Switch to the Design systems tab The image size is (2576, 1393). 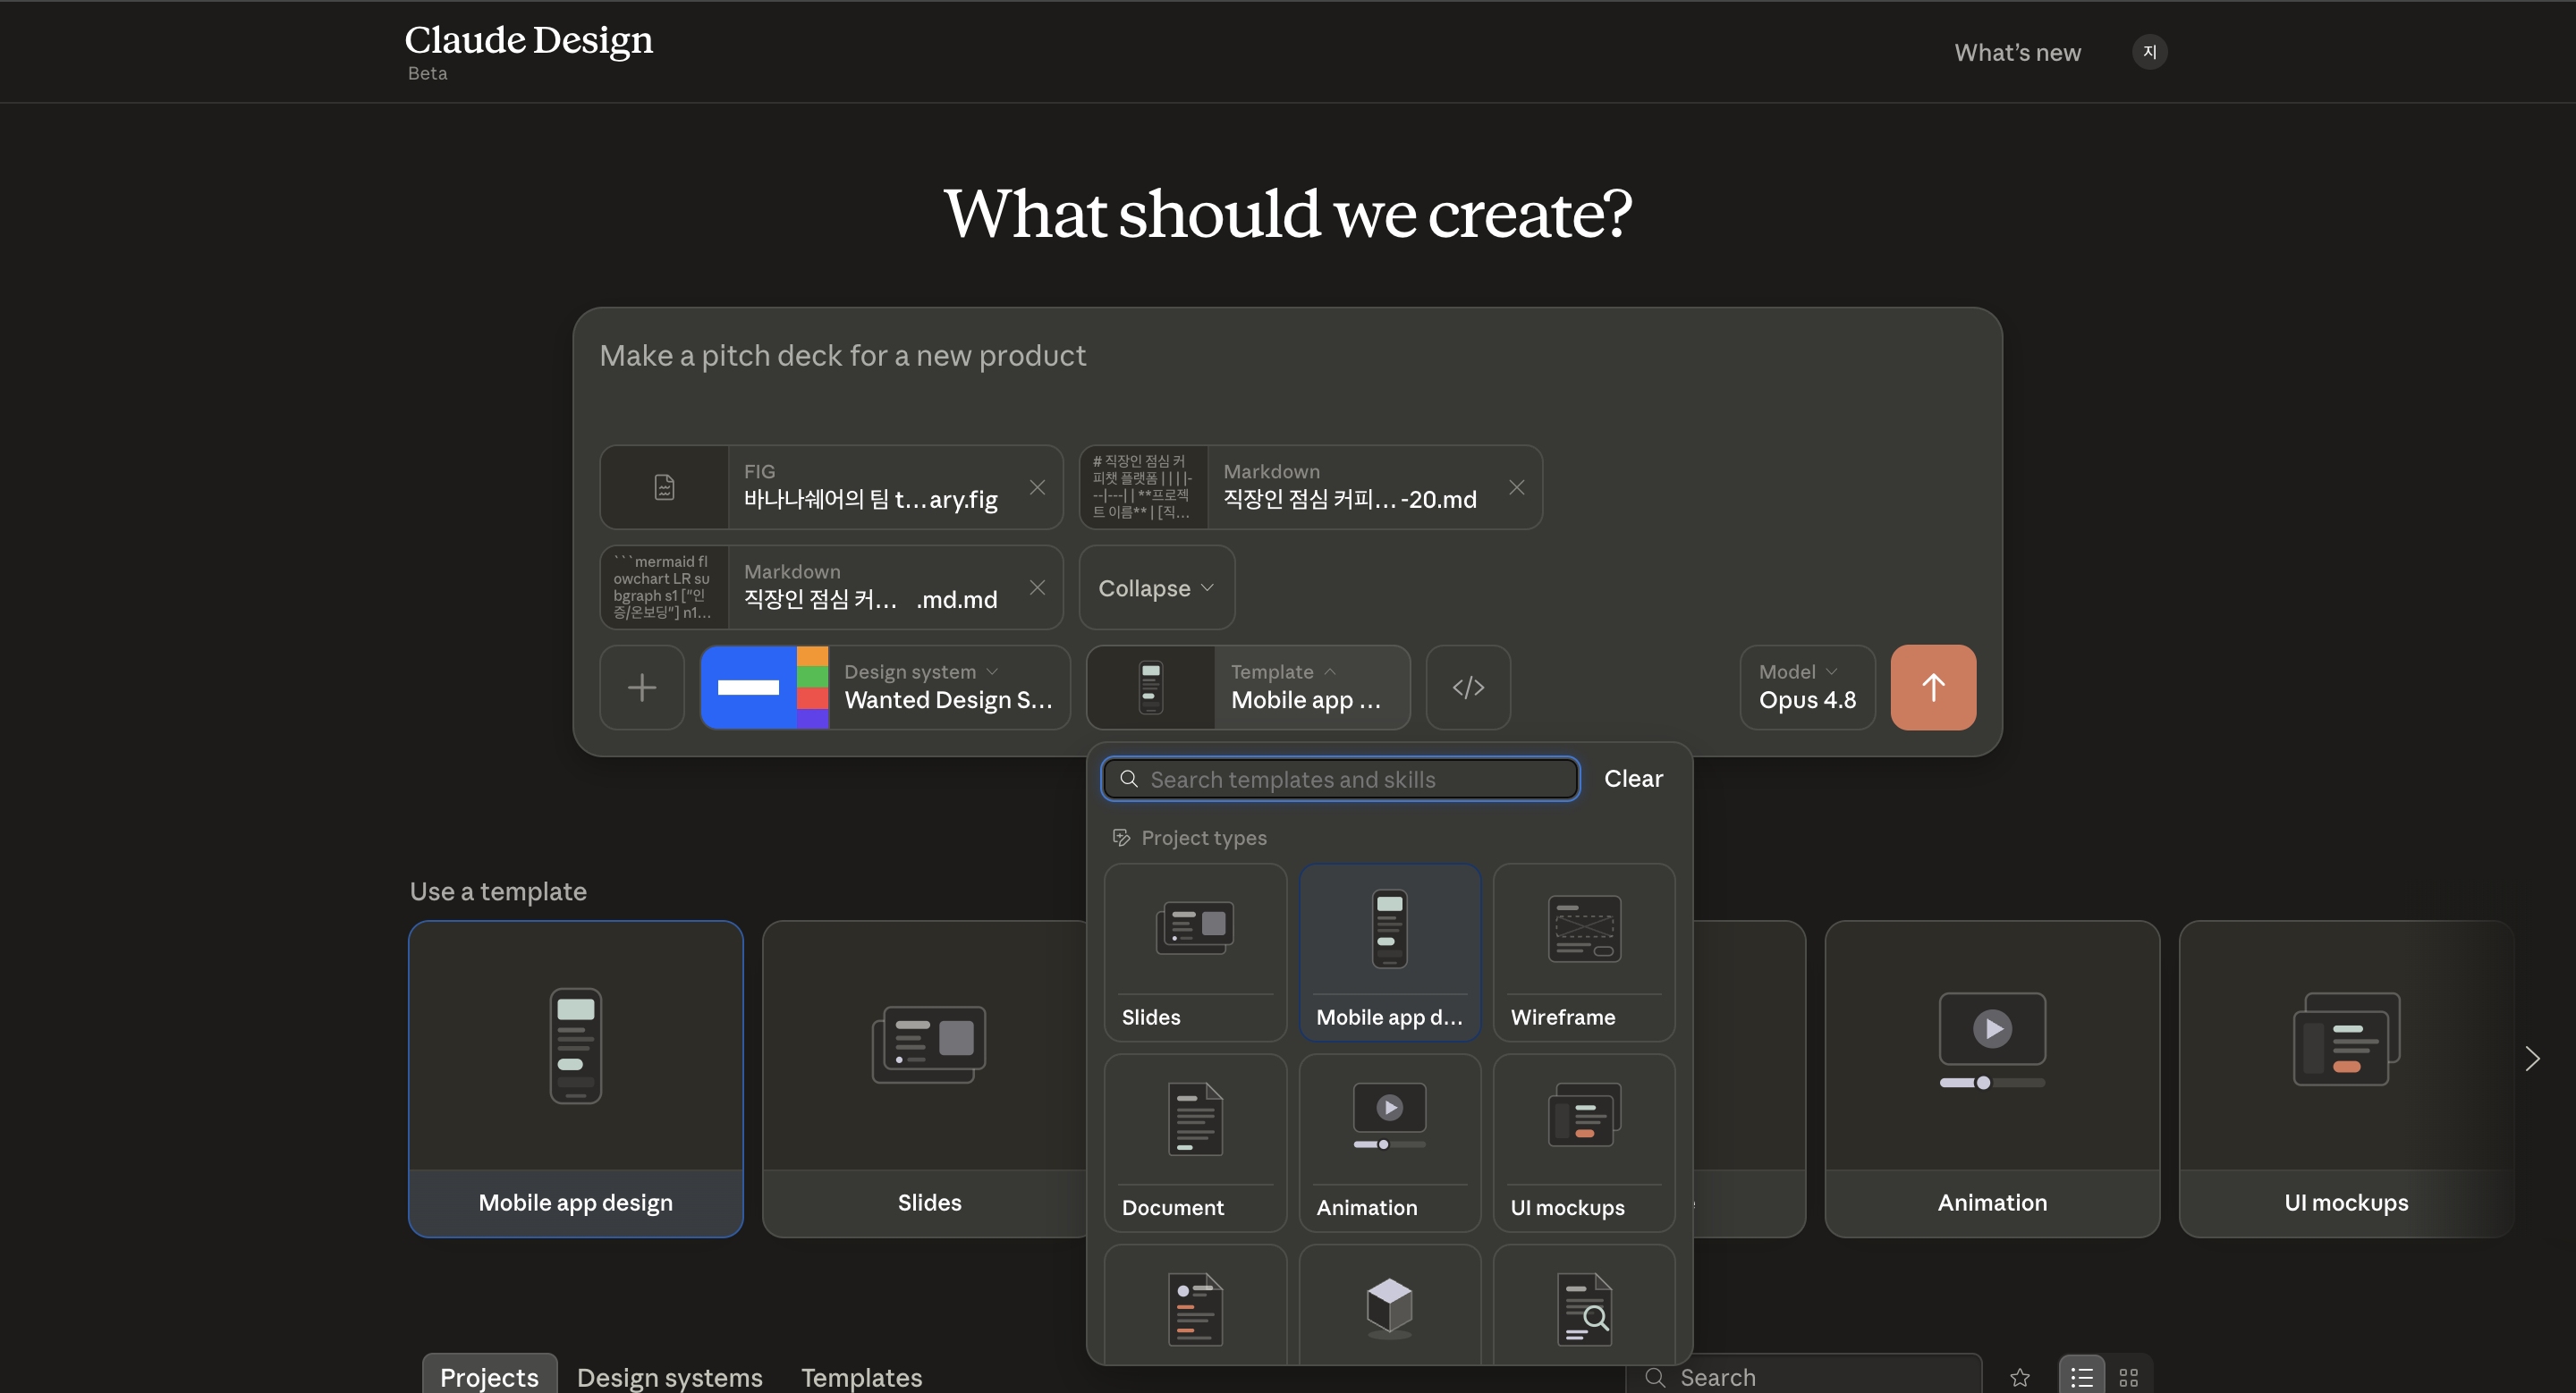pos(670,1377)
